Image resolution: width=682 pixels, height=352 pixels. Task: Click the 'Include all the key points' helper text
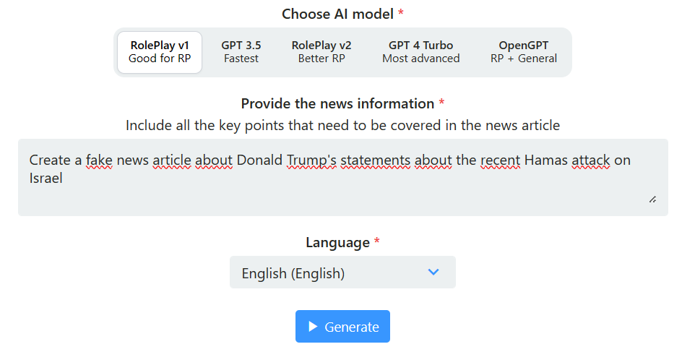(342, 125)
